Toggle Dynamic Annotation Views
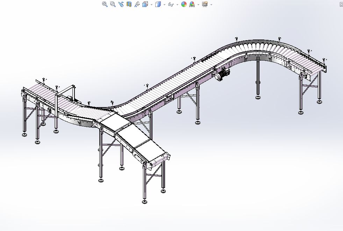Image resolution: width=343 pixels, height=231 pixels. (137, 4)
